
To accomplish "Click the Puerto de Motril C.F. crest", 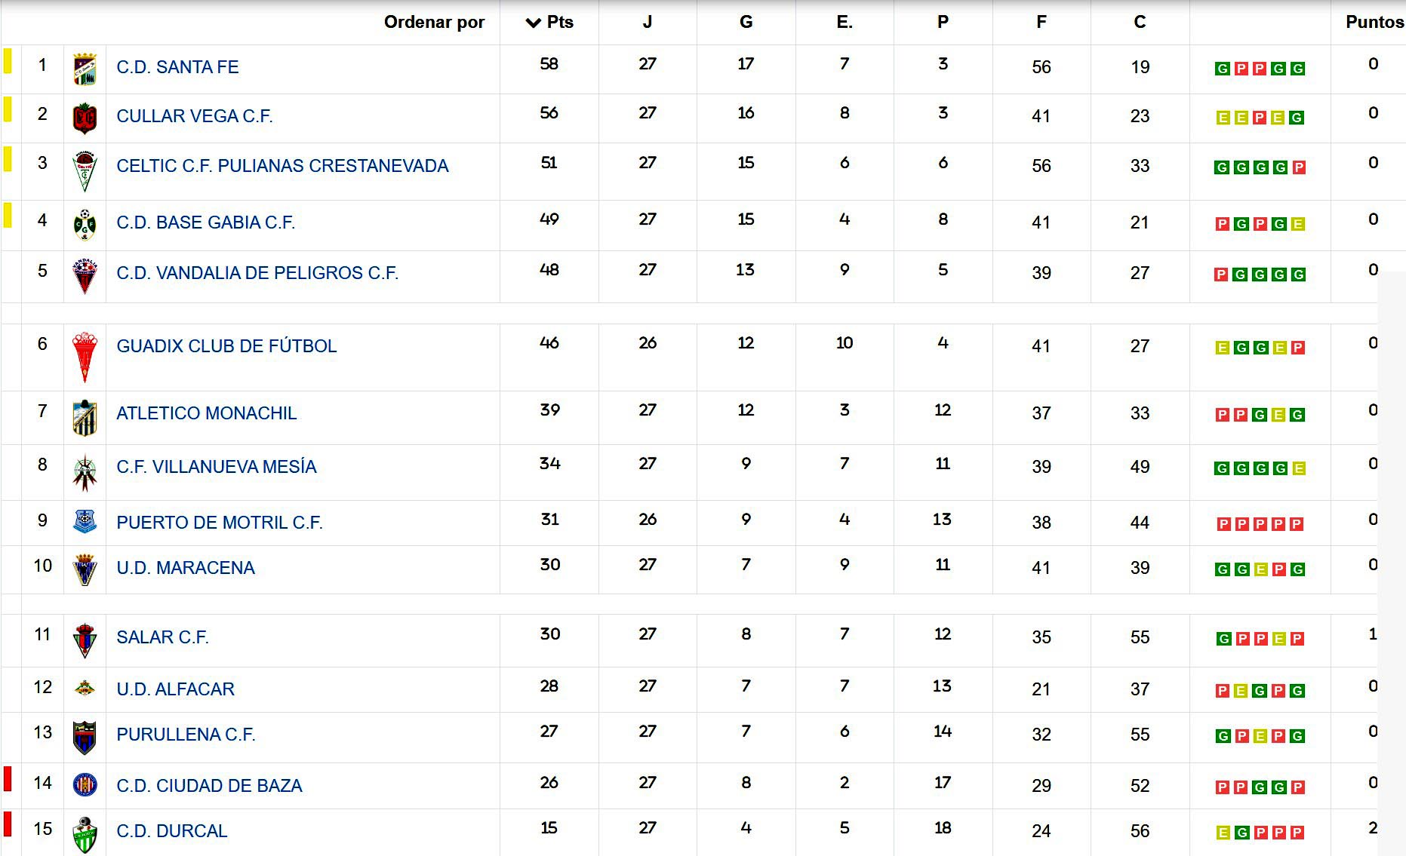I will (85, 521).
